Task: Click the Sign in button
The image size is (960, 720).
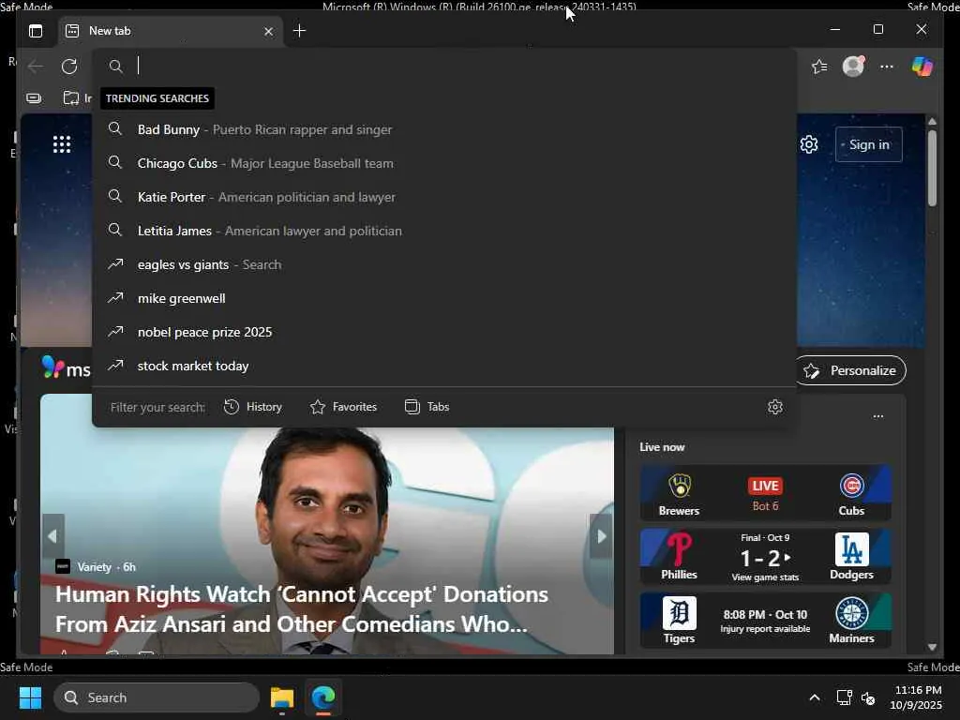Action: (869, 144)
